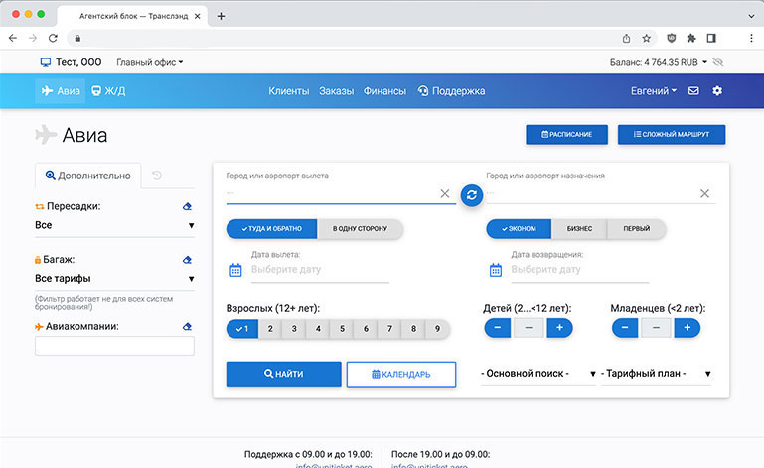Viewport: 764px width, 468px height.
Task: Toggle balance visibility eye icon
Action: (718, 62)
